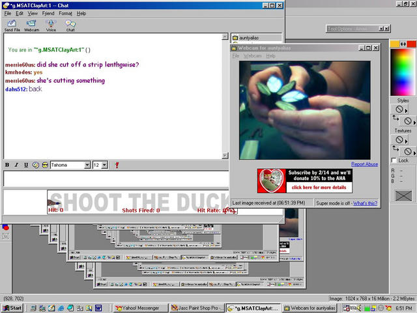Swap the Textures using the bent arrow

(395, 148)
